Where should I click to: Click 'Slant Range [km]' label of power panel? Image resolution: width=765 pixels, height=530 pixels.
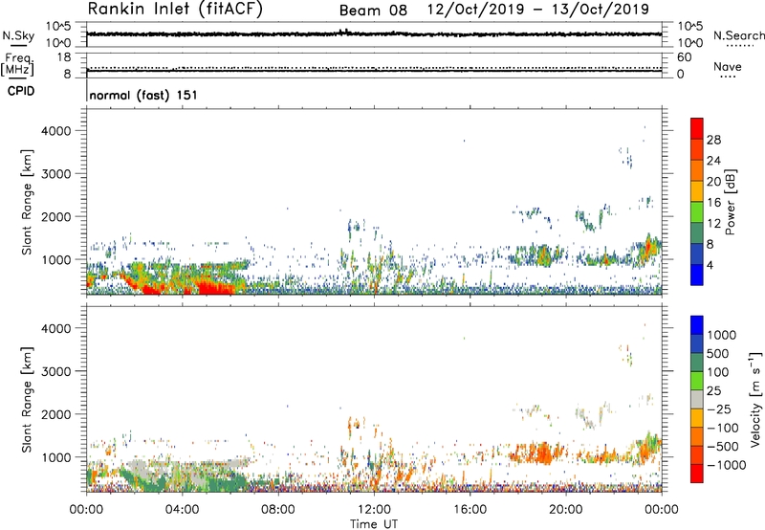(x=27, y=203)
